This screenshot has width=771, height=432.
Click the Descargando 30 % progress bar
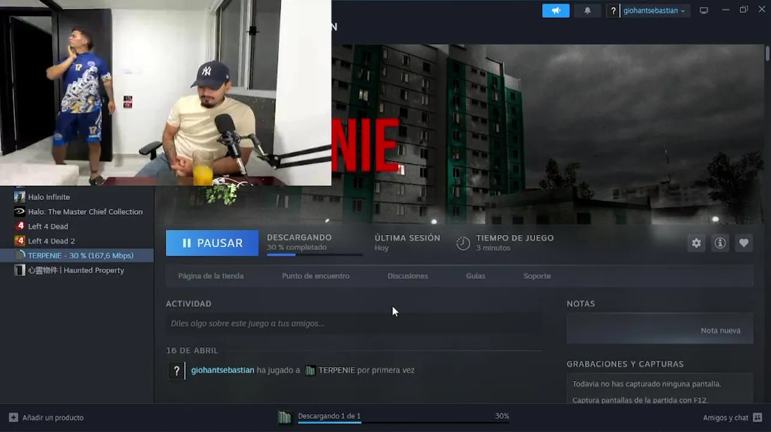315,254
